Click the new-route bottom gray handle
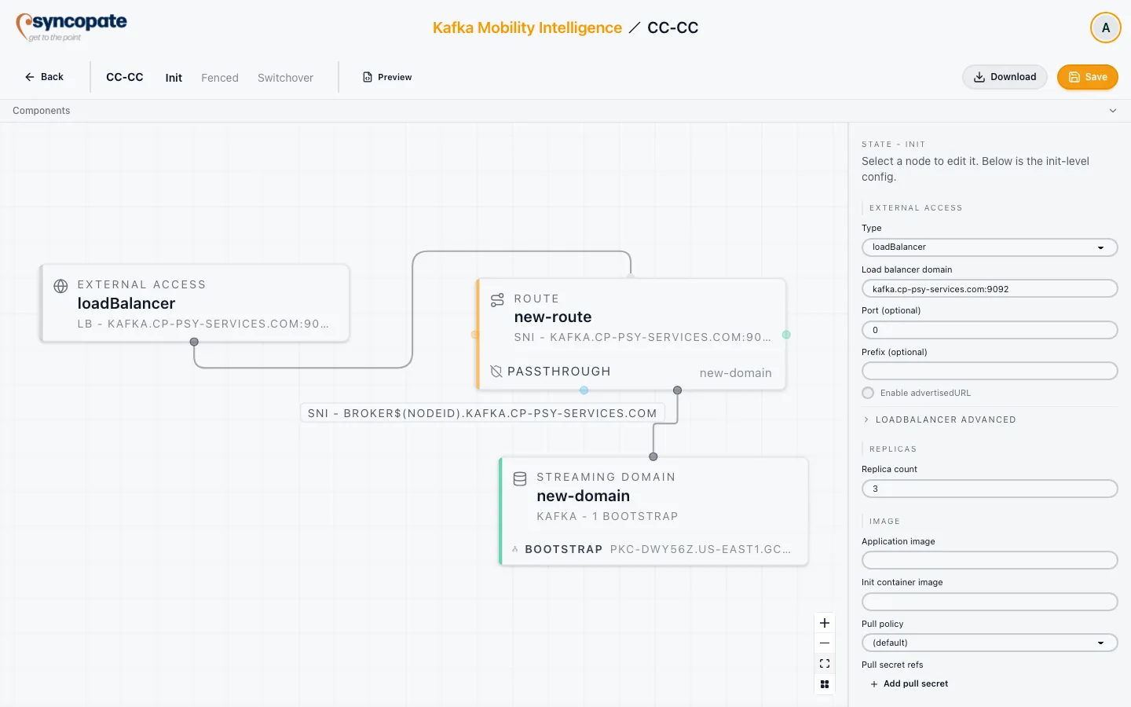This screenshot has height=707, width=1131. [678, 390]
